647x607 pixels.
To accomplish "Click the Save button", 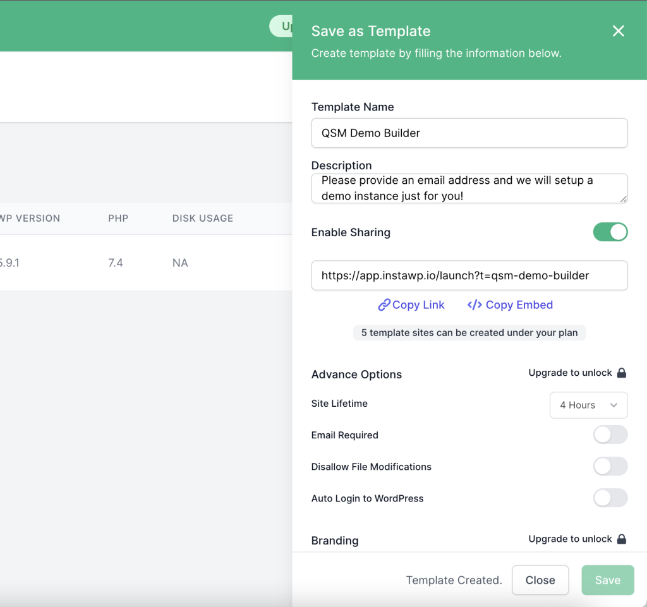I will coord(607,580).
